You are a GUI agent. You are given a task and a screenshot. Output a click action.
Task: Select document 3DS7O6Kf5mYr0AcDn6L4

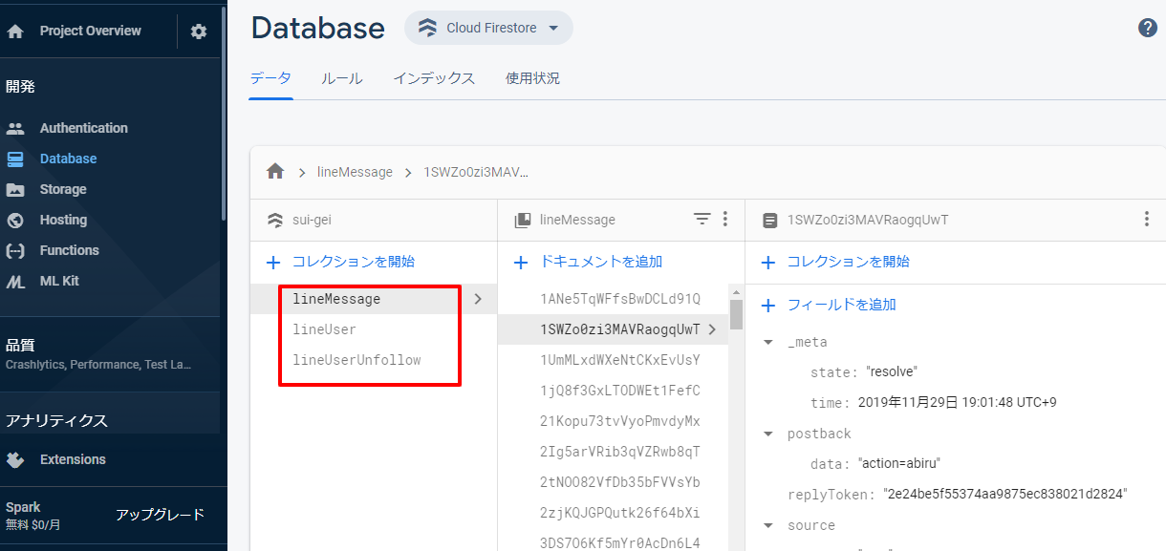pyautogui.click(x=619, y=543)
